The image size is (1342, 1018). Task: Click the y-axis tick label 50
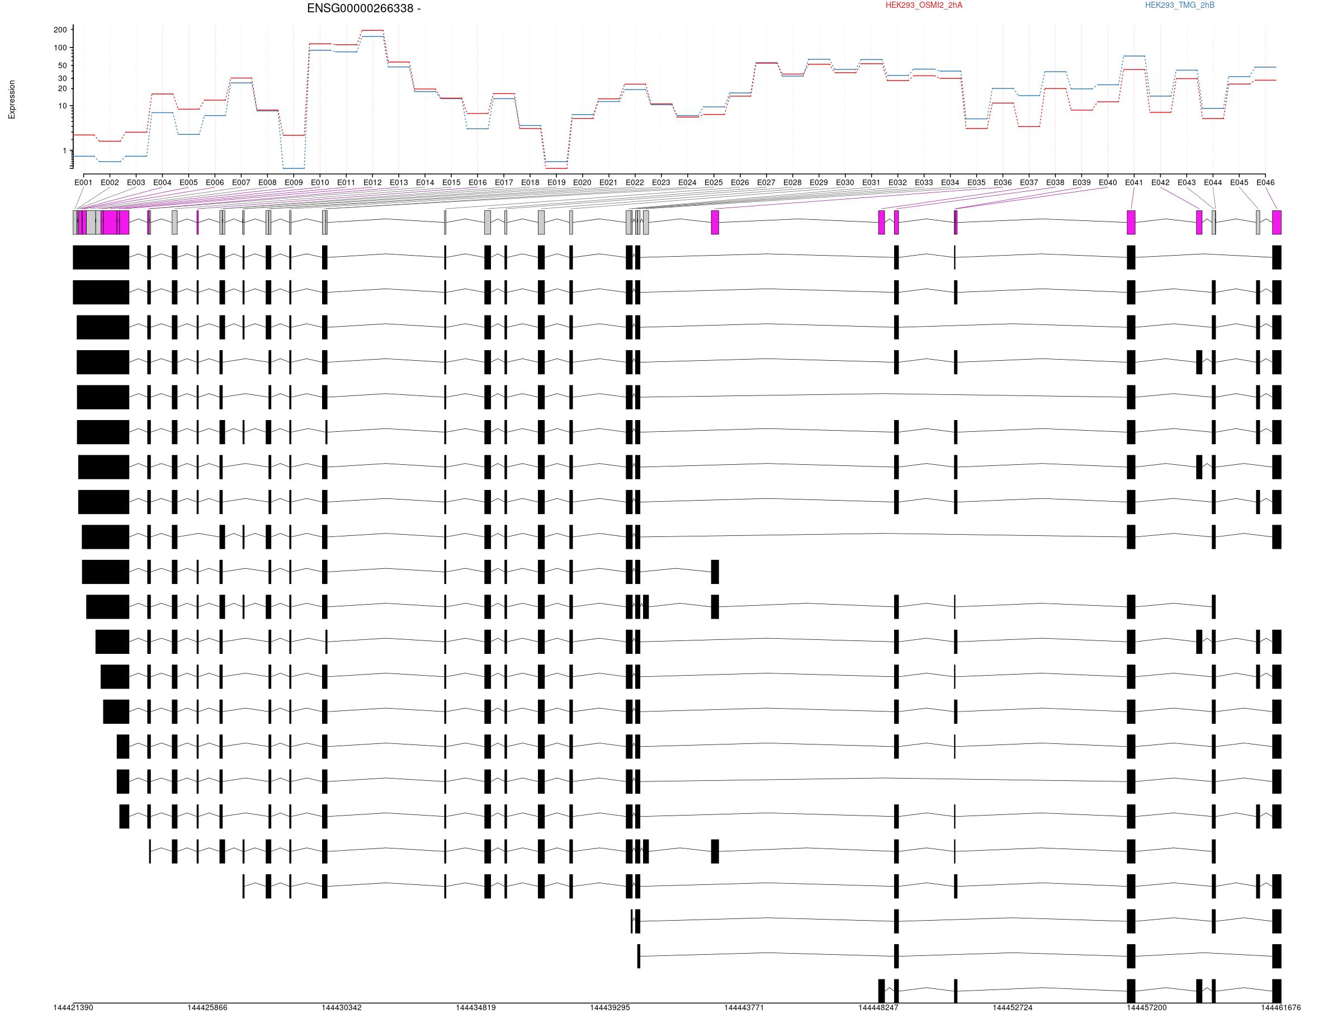click(x=63, y=65)
